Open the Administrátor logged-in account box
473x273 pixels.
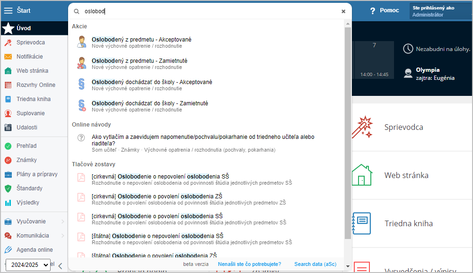[441, 11]
